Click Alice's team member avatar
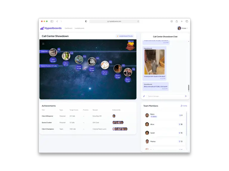 point(147,124)
